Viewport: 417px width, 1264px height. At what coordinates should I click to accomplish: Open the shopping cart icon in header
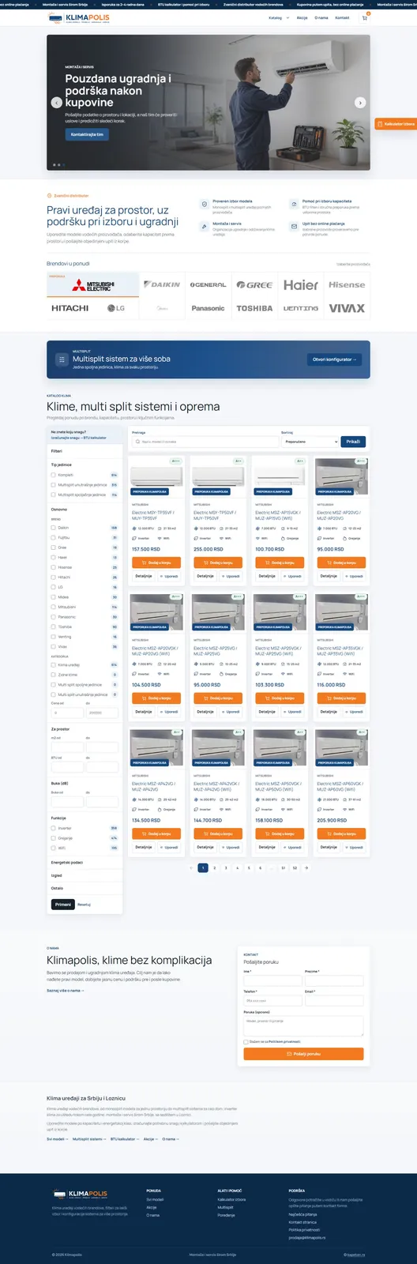pos(364,17)
